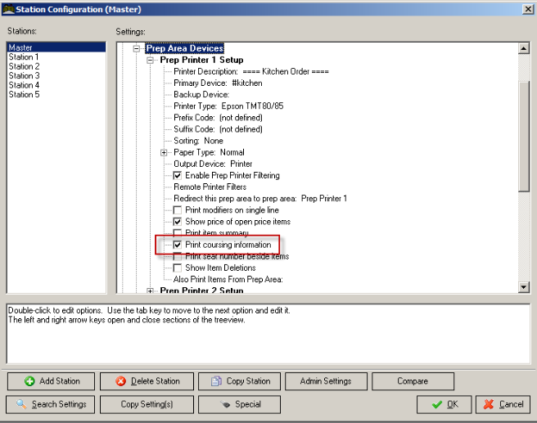Uncheck Show price of open price items

pyautogui.click(x=178, y=222)
